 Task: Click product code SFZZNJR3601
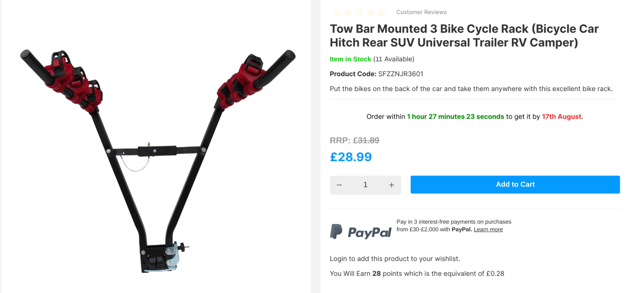[x=401, y=74]
